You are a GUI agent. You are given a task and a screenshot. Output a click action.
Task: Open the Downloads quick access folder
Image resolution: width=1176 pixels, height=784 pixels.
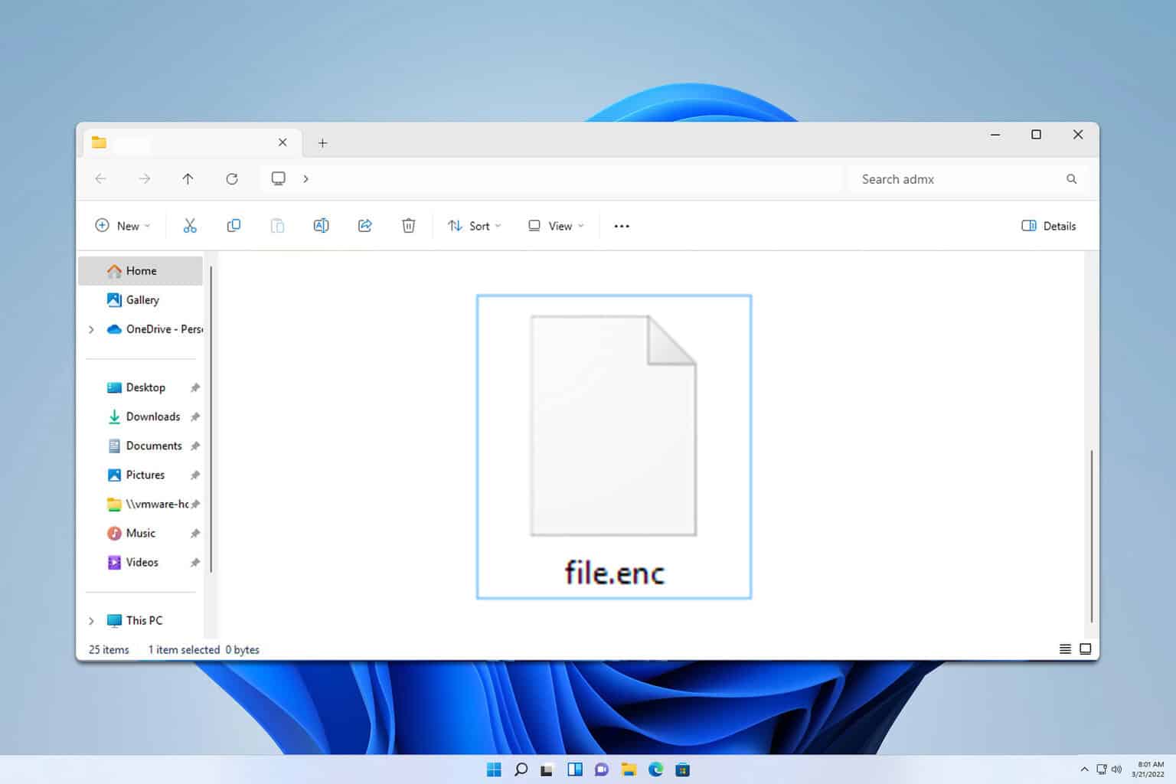(x=141, y=416)
